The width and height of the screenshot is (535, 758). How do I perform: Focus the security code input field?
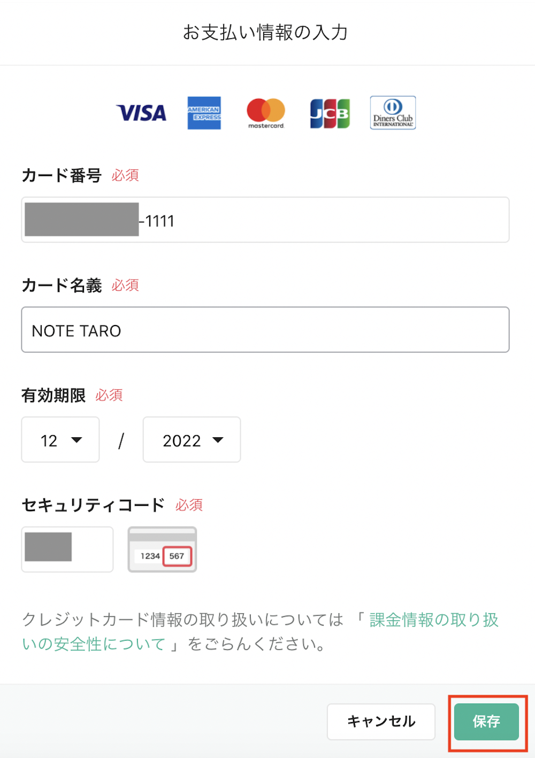[x=67, y=550]
